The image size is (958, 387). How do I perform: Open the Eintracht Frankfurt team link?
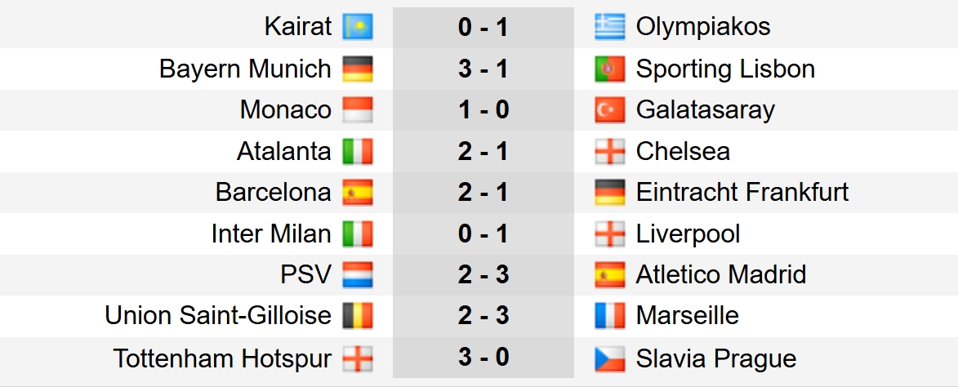(742, 193)
